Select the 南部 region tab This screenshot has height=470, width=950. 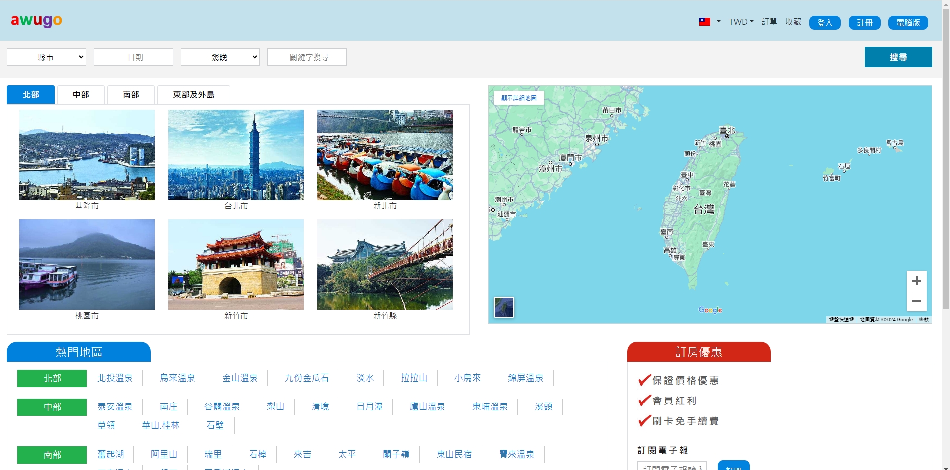click(131, 95)
